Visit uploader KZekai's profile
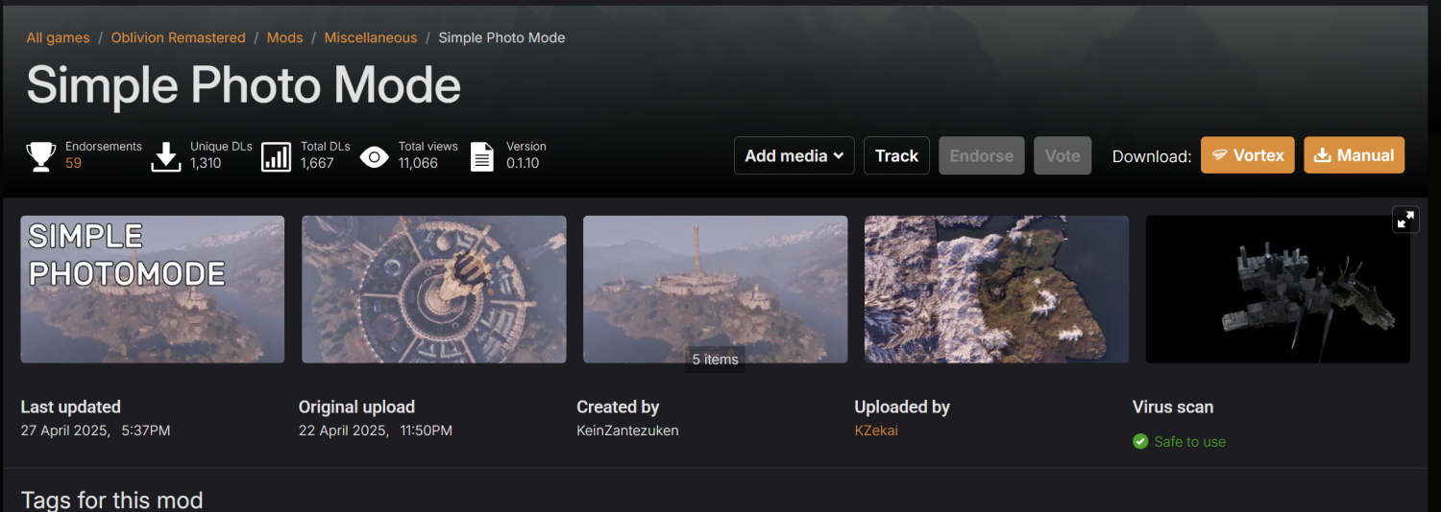This screenshot has height=512, width=1441. (x=876, y=431)
